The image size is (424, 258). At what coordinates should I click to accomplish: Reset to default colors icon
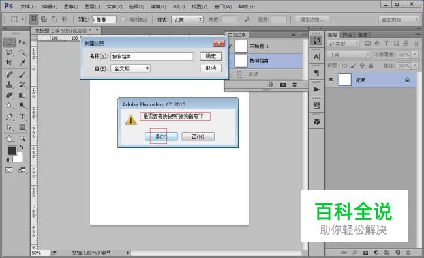pos(8,160)
